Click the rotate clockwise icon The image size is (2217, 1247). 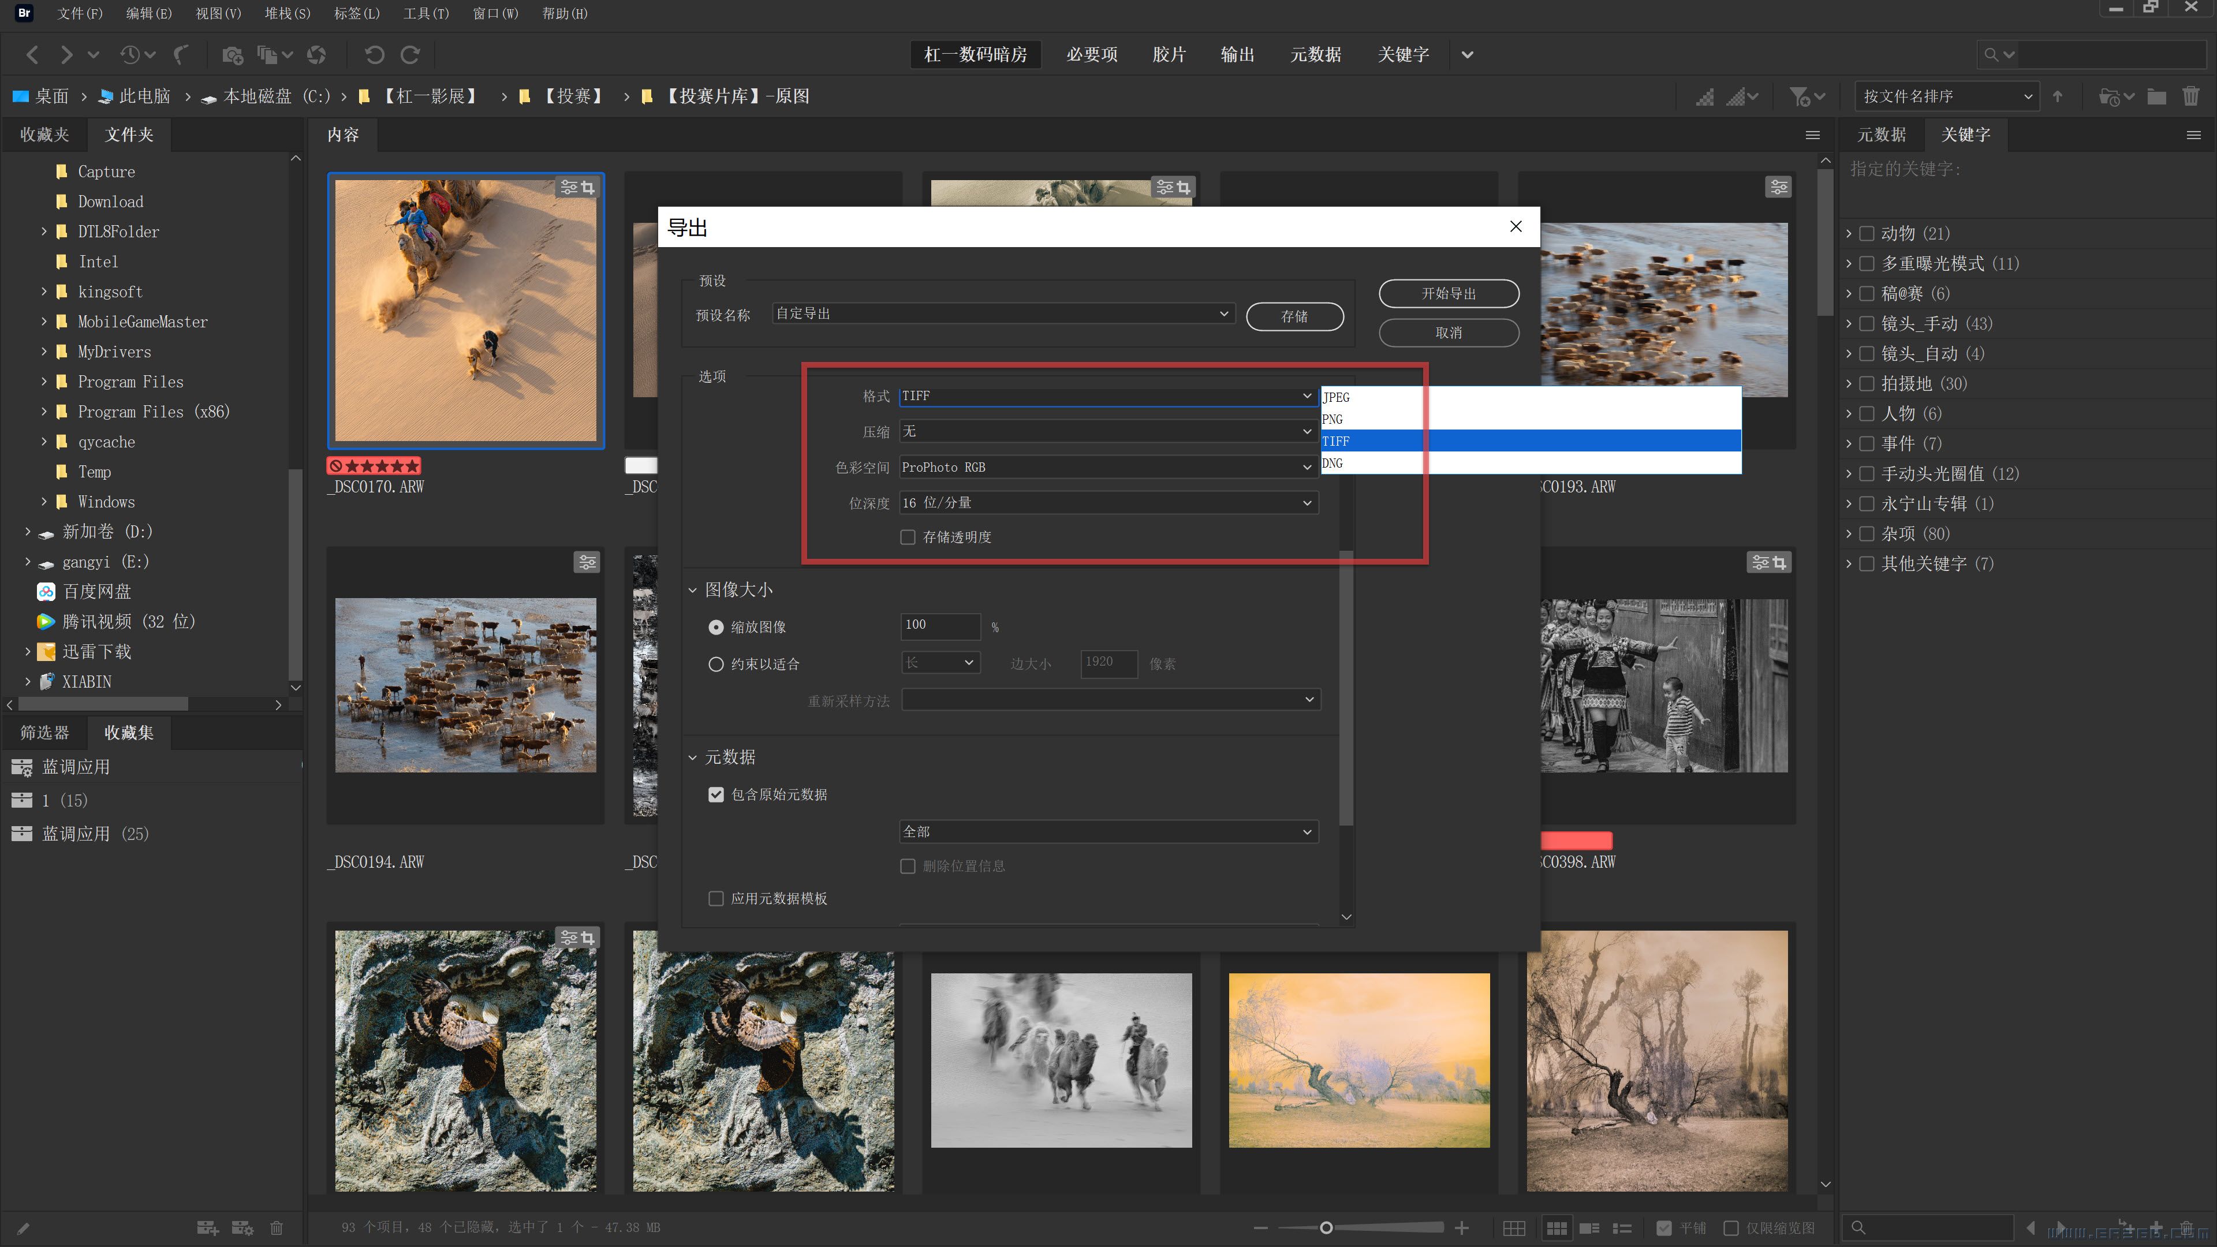pyautogui.click(x=410, y=55)
